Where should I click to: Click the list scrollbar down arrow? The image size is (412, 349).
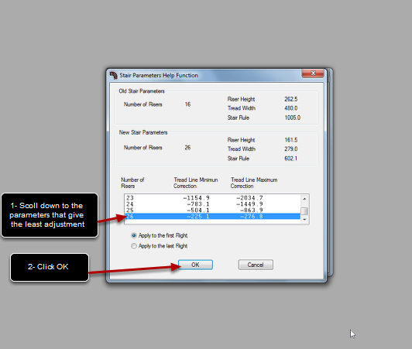(x=304, y=219)
